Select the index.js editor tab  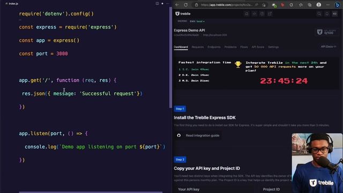point(12,4)
